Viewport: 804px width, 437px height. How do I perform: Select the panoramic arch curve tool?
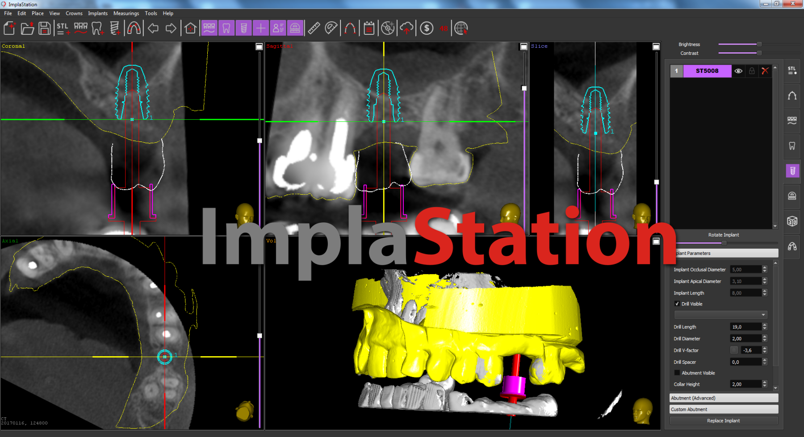(134, 28)
